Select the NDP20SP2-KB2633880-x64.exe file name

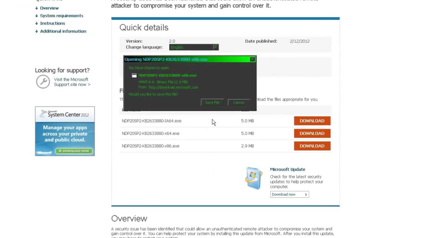150,134
